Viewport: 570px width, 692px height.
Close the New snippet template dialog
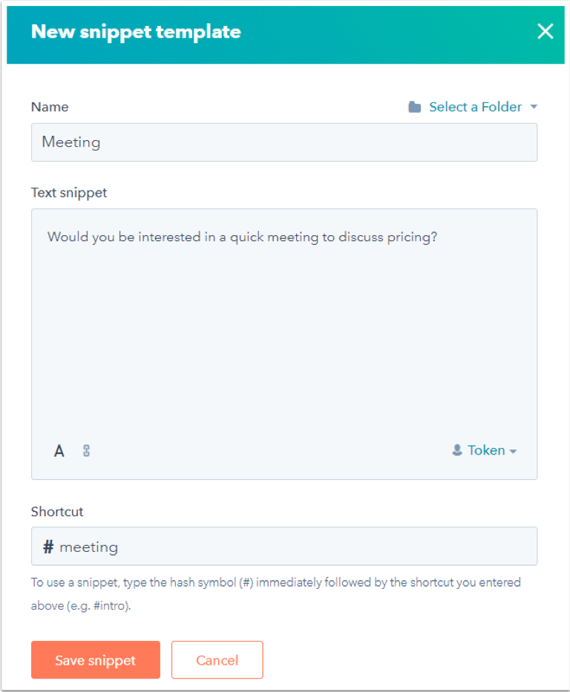pyautogui.click(x=546, y=31)
